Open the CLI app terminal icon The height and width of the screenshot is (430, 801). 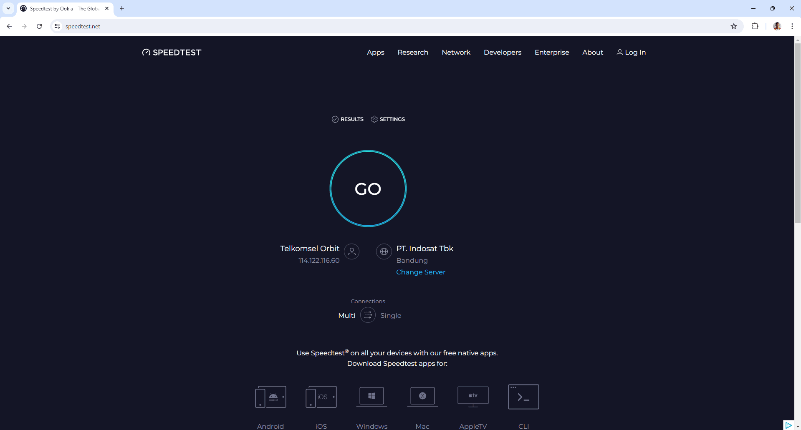[x=523, y=397]
